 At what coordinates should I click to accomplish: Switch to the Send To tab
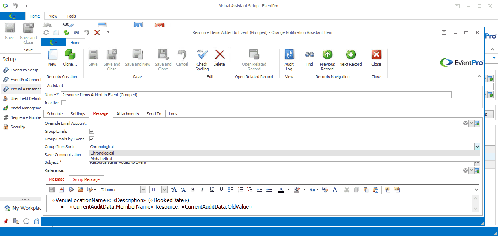154,114
